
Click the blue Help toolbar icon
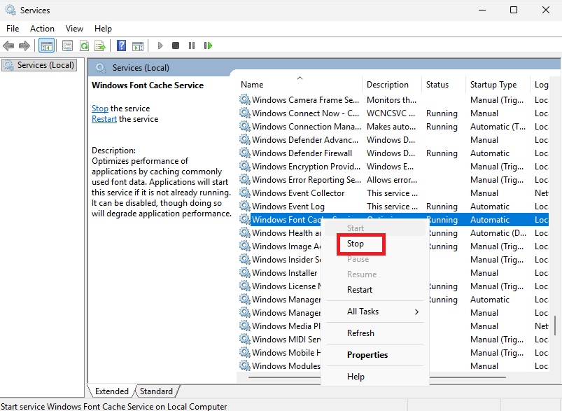[120, 46]
